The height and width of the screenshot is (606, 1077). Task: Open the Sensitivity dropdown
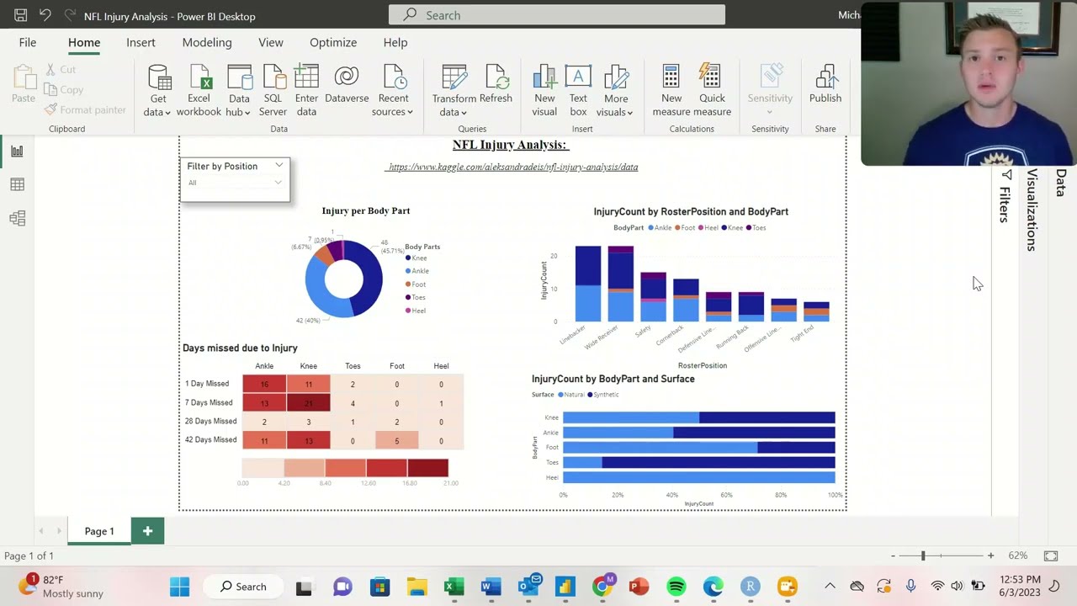(x=770, y=113)
